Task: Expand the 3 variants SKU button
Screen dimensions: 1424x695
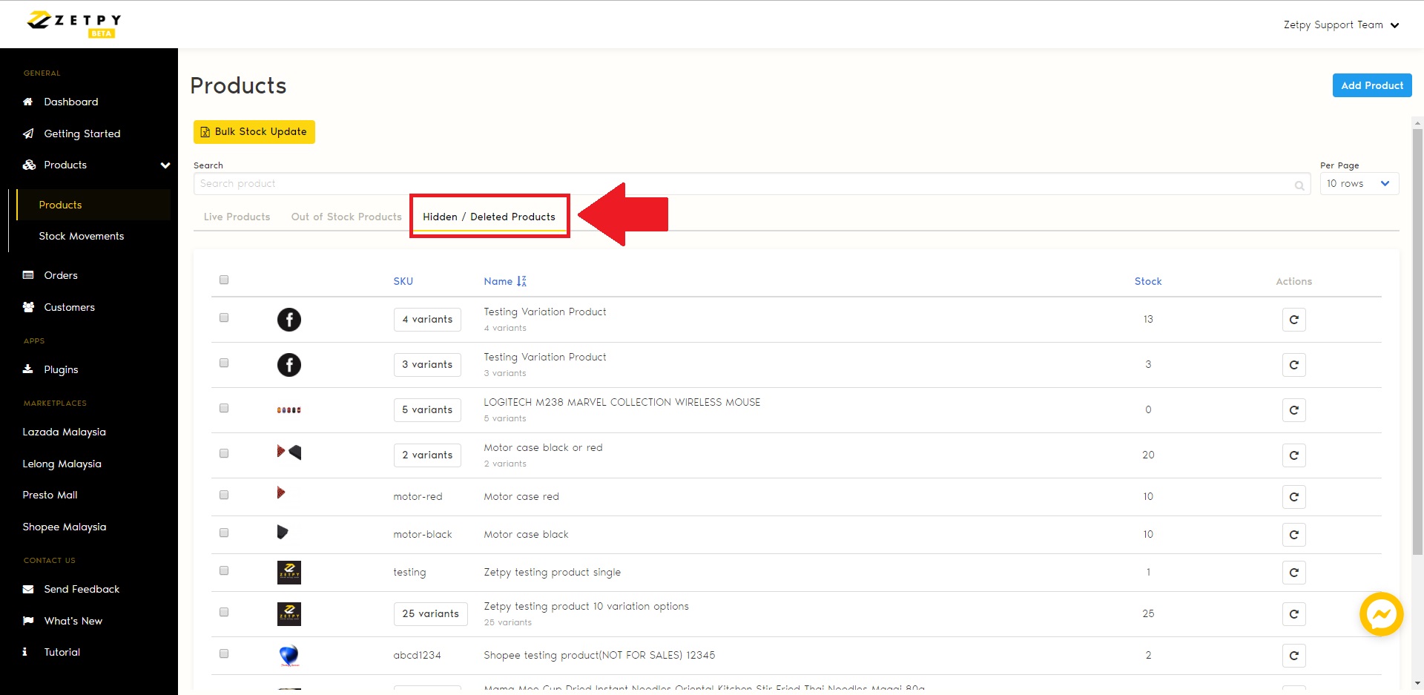Action: [x=427, y=365]
